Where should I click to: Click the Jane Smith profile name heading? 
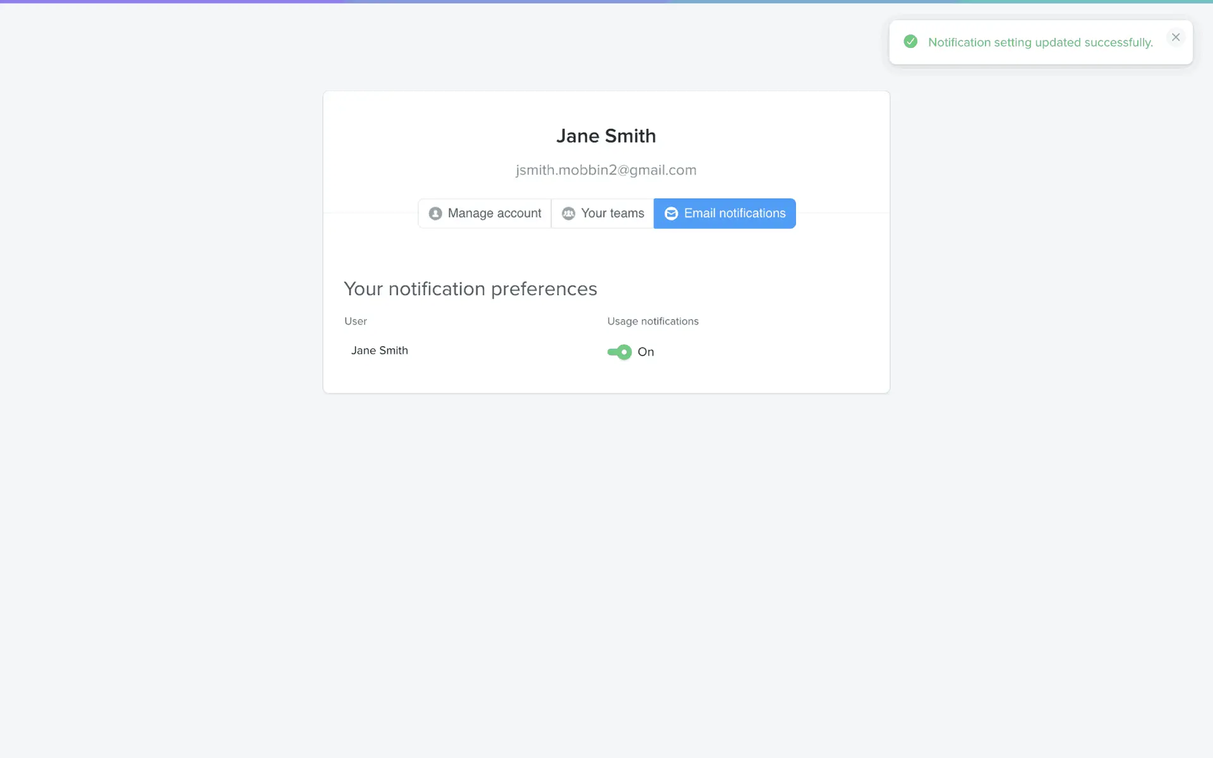pyautogui.click(x=606, y=136)
